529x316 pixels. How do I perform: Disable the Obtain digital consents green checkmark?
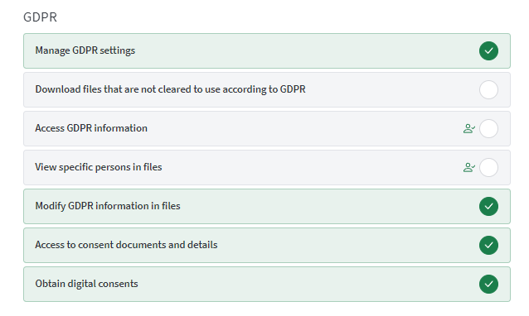[488, 284]
